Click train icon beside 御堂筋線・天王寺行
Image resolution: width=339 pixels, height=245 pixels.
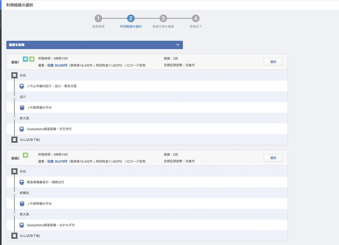22,129
